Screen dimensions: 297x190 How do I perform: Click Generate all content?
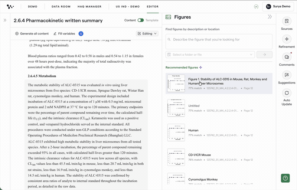(32, 33)
